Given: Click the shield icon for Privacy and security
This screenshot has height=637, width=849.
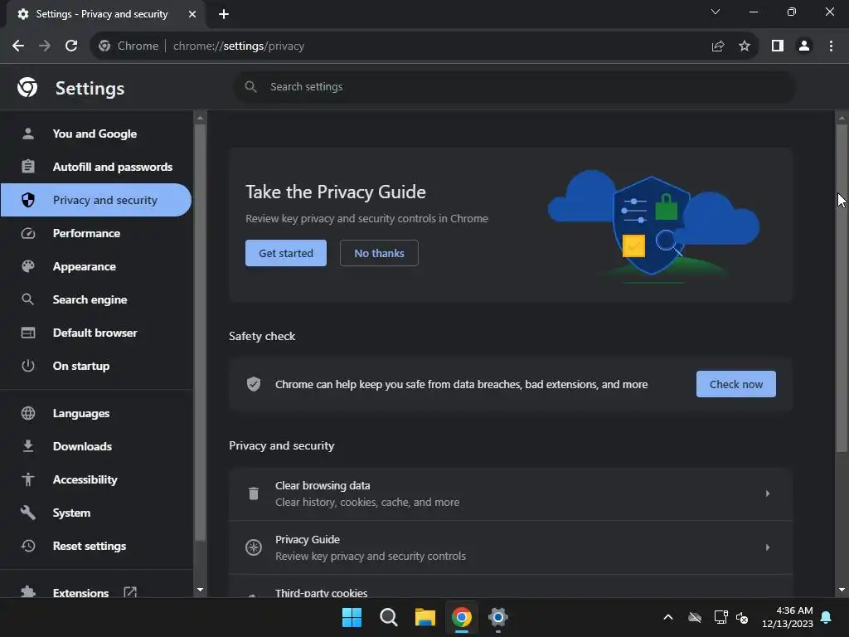Looking at the screenshot, I should (28, 200).
